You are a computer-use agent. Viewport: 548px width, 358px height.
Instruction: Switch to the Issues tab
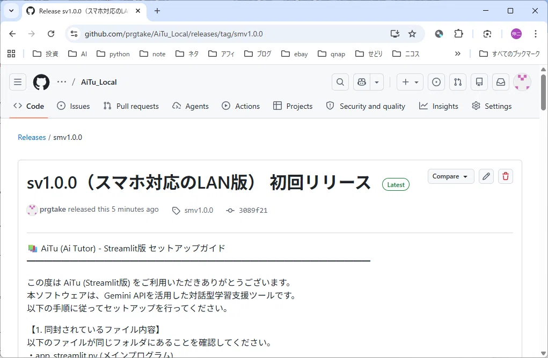pyautogui.click(x=74, y=106)
